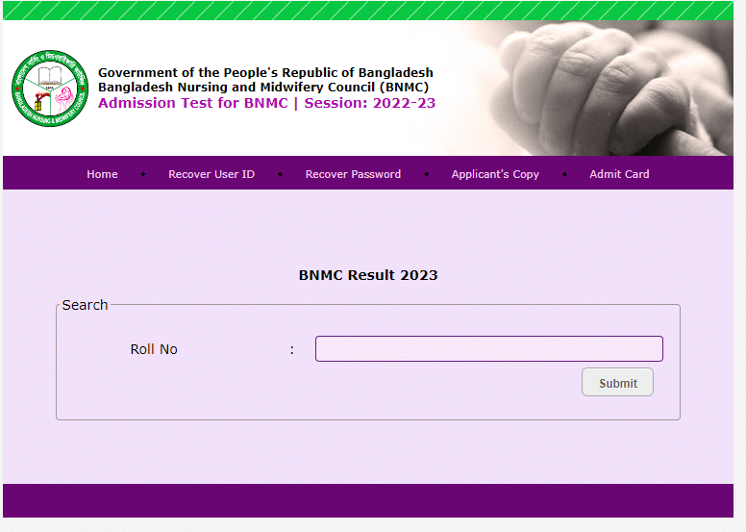746x532 pixels.
Task: Open the Home menu item
Action: [102, 174]
